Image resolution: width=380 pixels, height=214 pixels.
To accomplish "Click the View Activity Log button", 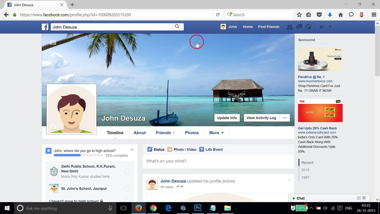I will (261, 118).
